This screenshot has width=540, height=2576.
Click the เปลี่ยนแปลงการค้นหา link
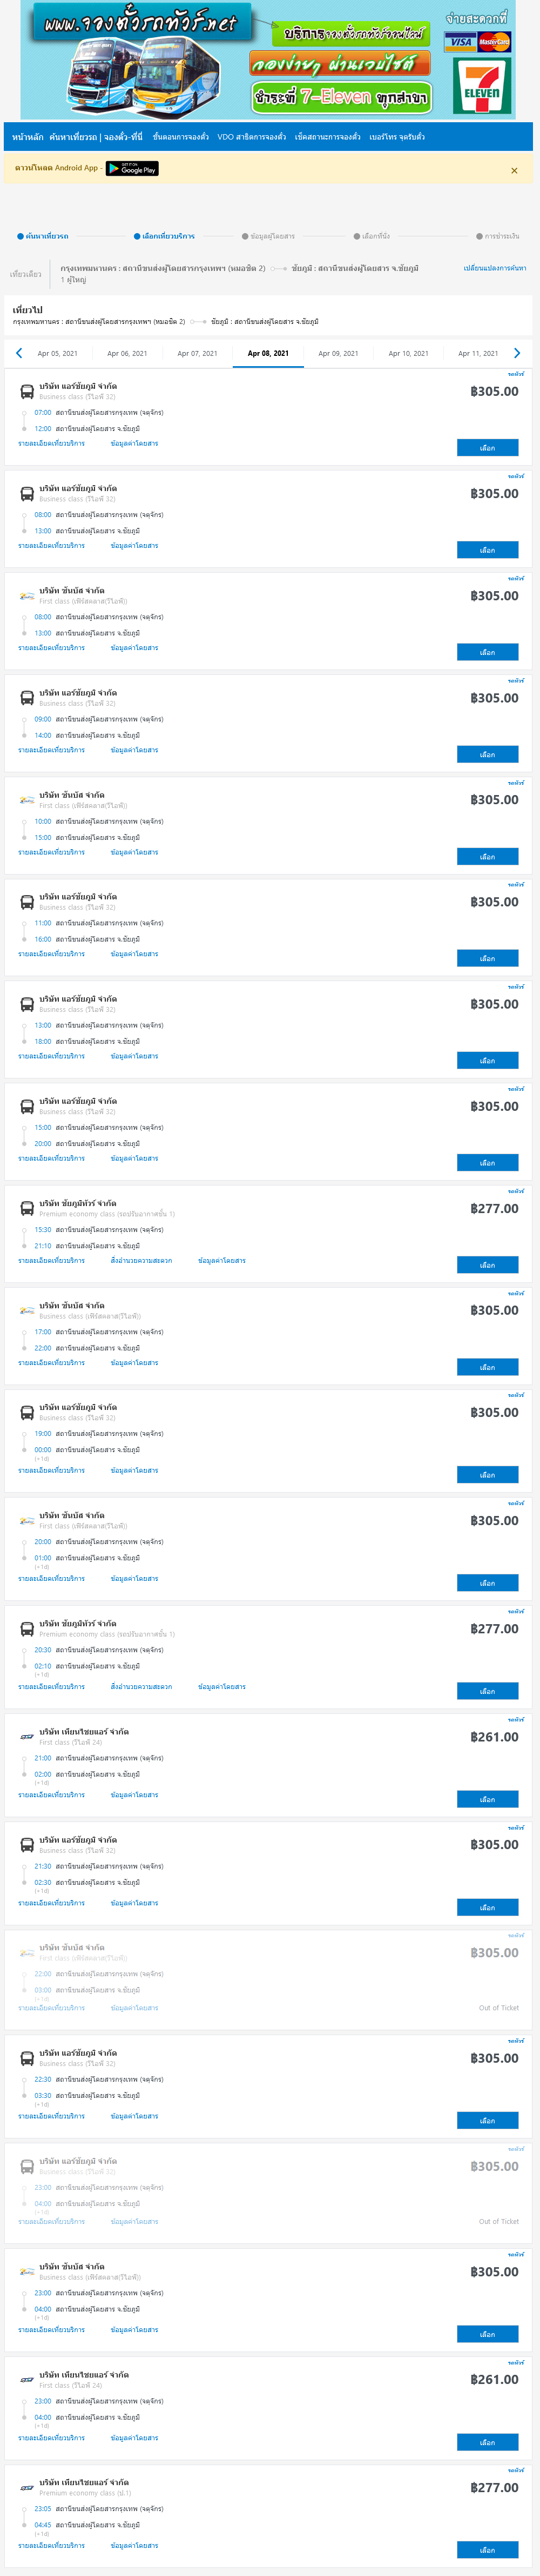tap(494, 268)
